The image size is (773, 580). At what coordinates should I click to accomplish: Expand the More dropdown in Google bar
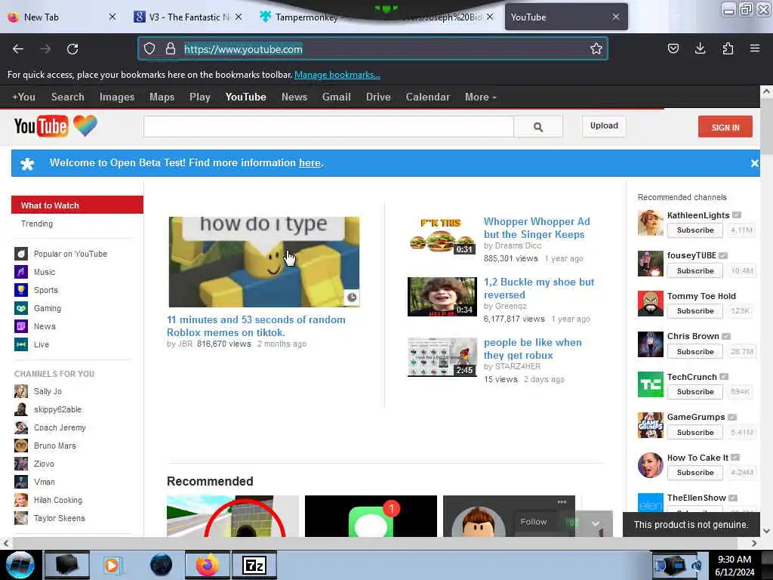[x=480, y=97]
